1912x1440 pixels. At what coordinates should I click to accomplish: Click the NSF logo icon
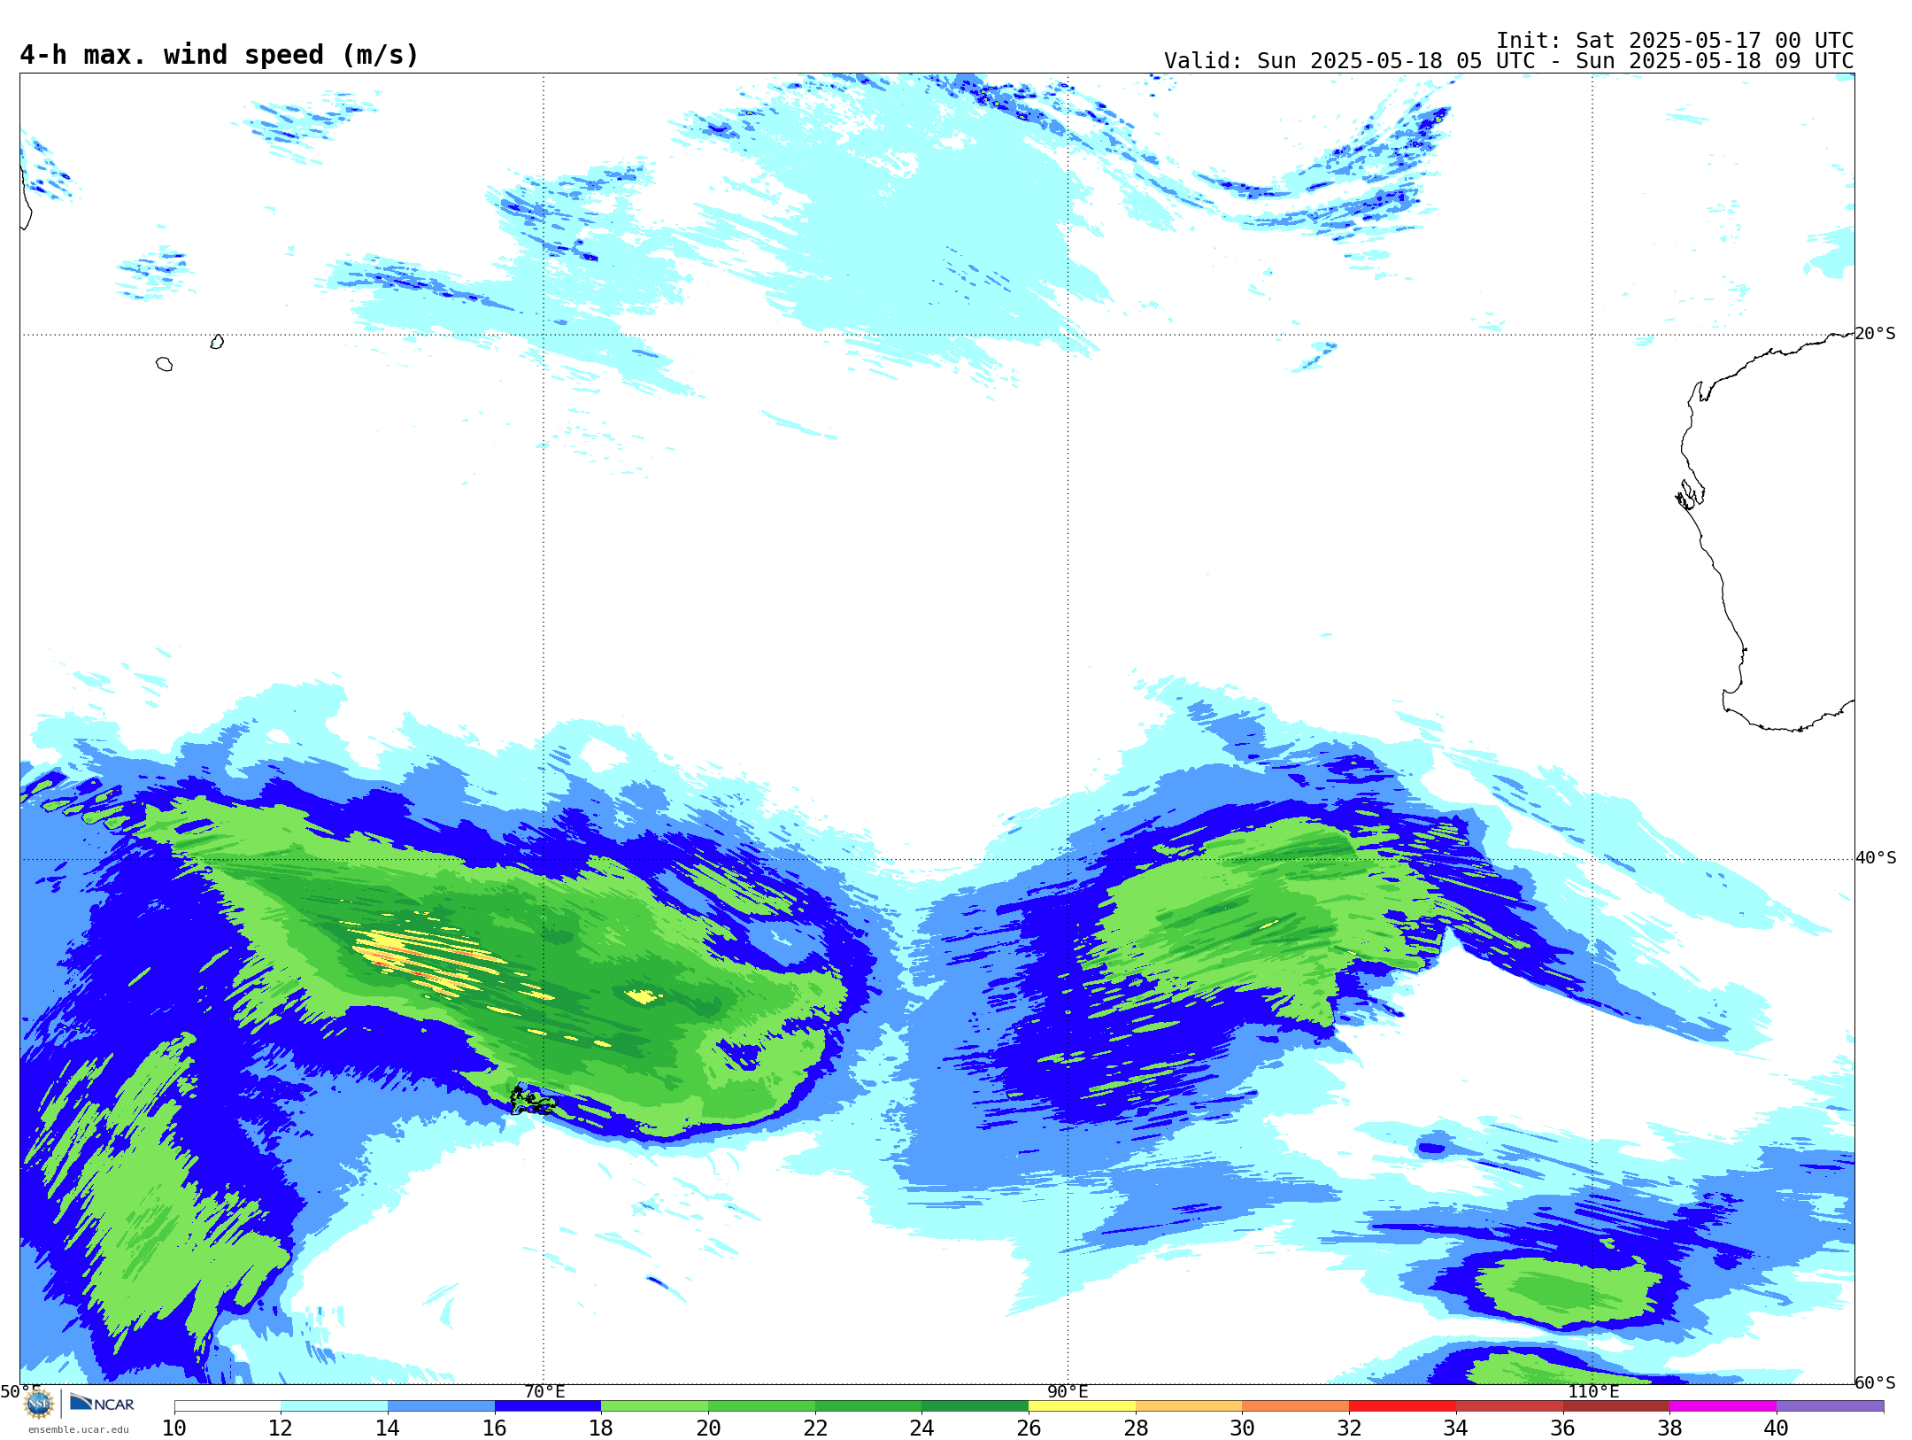pos(39,1404)
